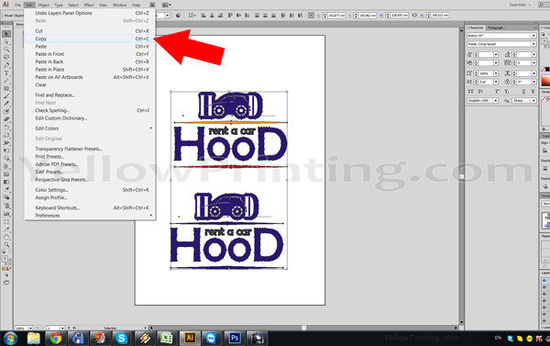Viewport: 550px width, 346px height.
Task: Click the Illustrator taskbar icon
Action: point(190,339)
